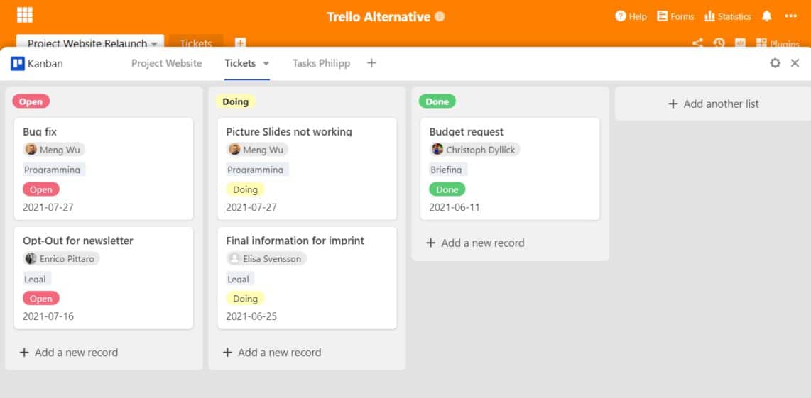Expand the Tickets view dropdown arrow
This screenshot has height=398, width=811.
point(266,64)
